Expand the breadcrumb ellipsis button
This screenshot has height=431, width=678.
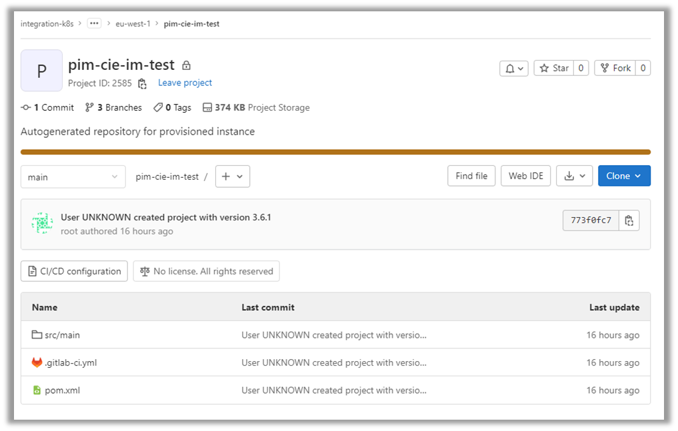click(x=94, y=23)
